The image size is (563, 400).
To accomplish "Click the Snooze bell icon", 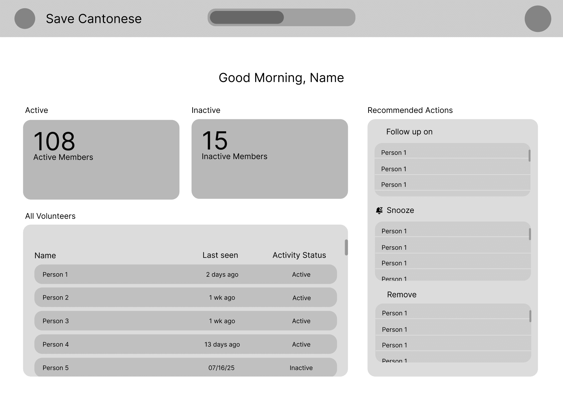I will click(x=379, y=210).
